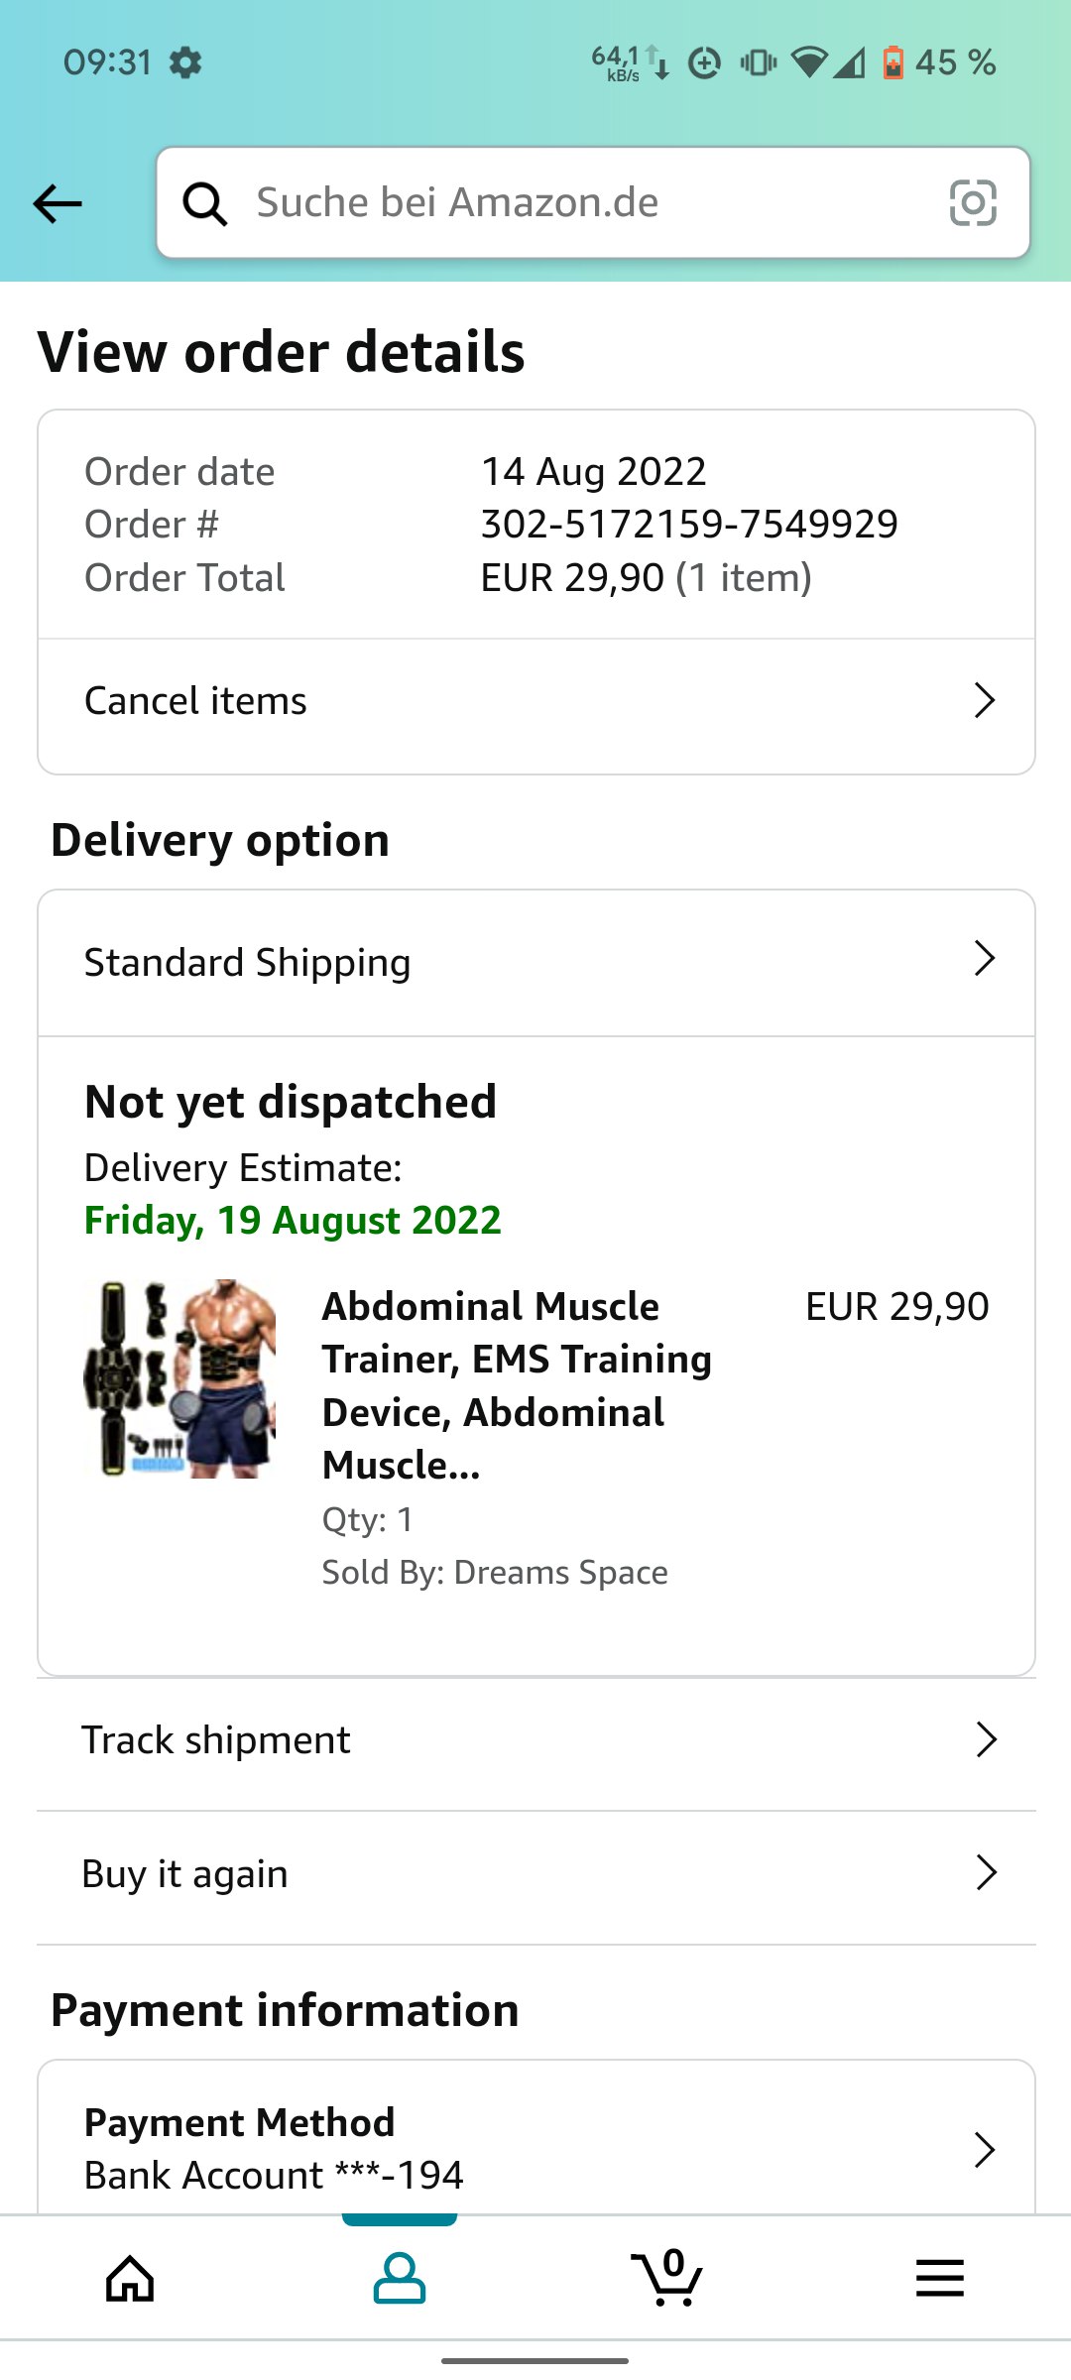Open the camera scan search icon
Screen dimensions: 1071x2380
click(x=973, y=203)
